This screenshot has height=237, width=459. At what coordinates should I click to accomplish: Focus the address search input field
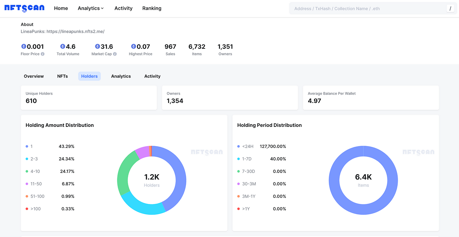367,8
